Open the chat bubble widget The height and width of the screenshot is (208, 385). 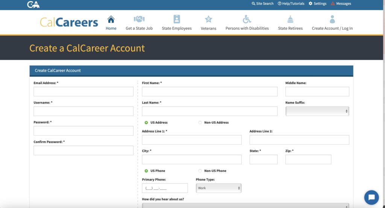pos(371,197)
